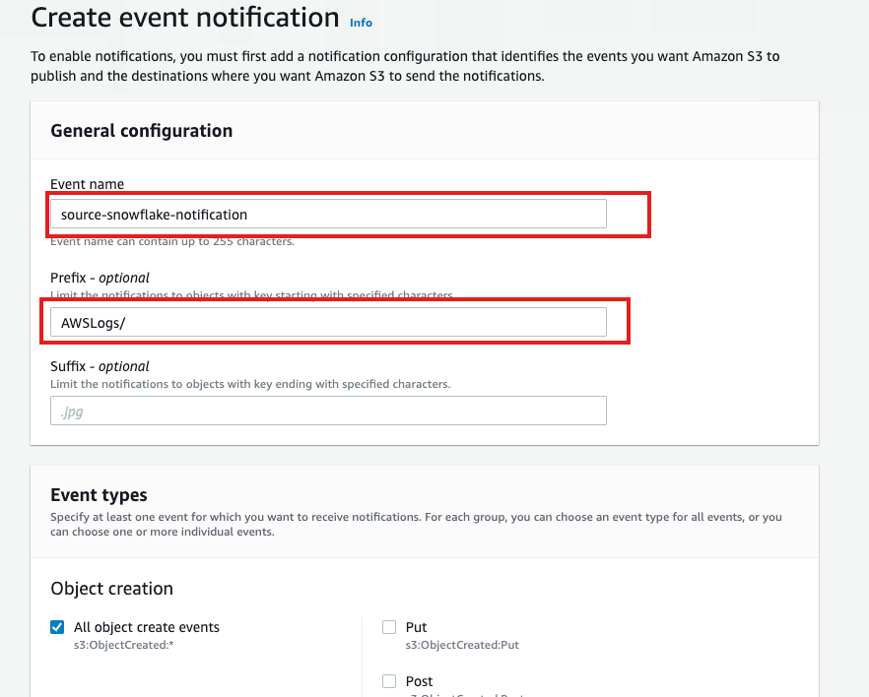
Task: Open the Info link beside the page title
Action: point(361,23)
